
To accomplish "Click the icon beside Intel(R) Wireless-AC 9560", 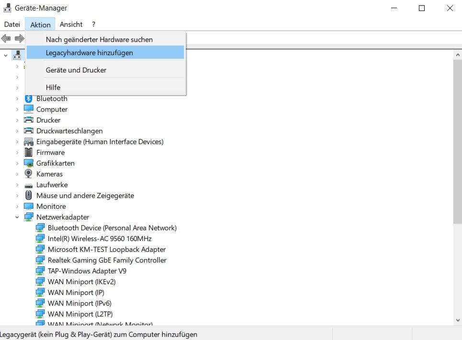I will (x=40, y=238).
